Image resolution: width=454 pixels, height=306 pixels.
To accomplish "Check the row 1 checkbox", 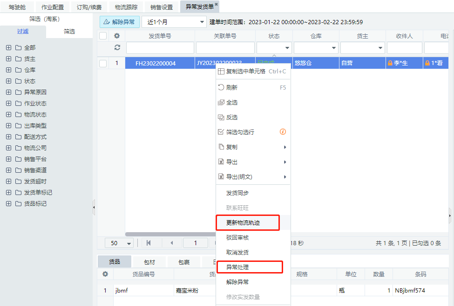I will [103, 63].
